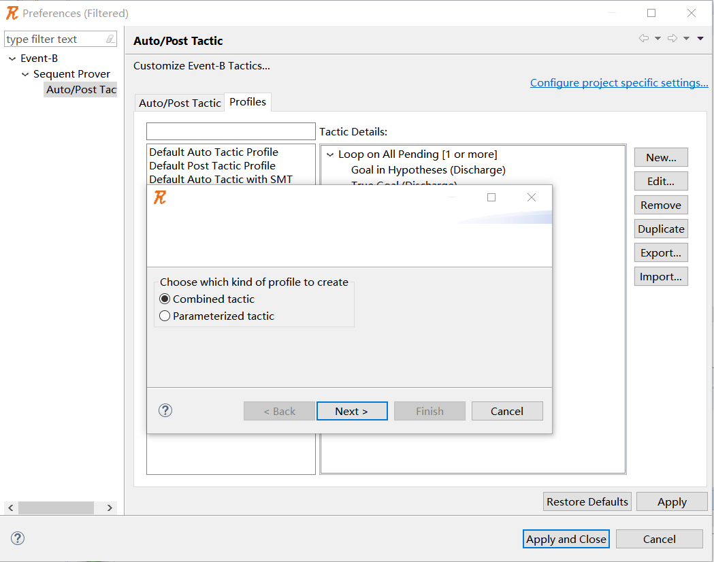Select Default Auto Tactic with SMT

pos(221,180)
